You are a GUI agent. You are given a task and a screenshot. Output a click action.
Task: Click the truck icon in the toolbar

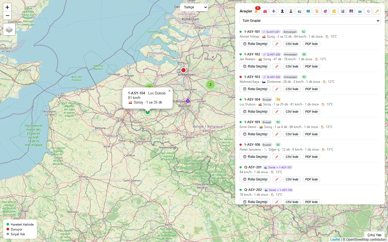tap(300, 11)
